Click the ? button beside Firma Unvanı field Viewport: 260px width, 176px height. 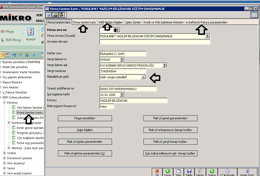pos(207,36)
